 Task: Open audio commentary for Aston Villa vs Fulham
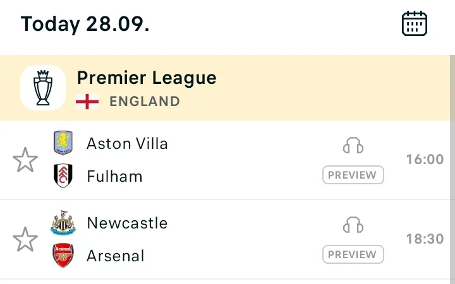(x=353, y=145)
